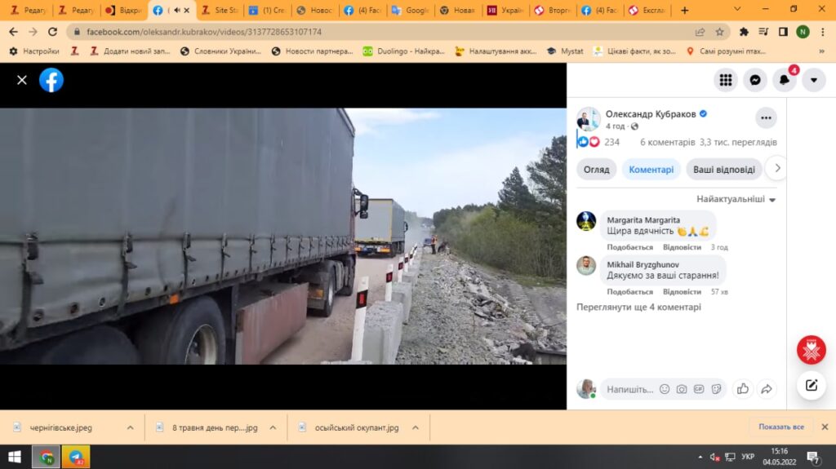Screen dimensions: 836x469
Task: Switch to the Ваші відповіді tab
Action: click(723, 170)
